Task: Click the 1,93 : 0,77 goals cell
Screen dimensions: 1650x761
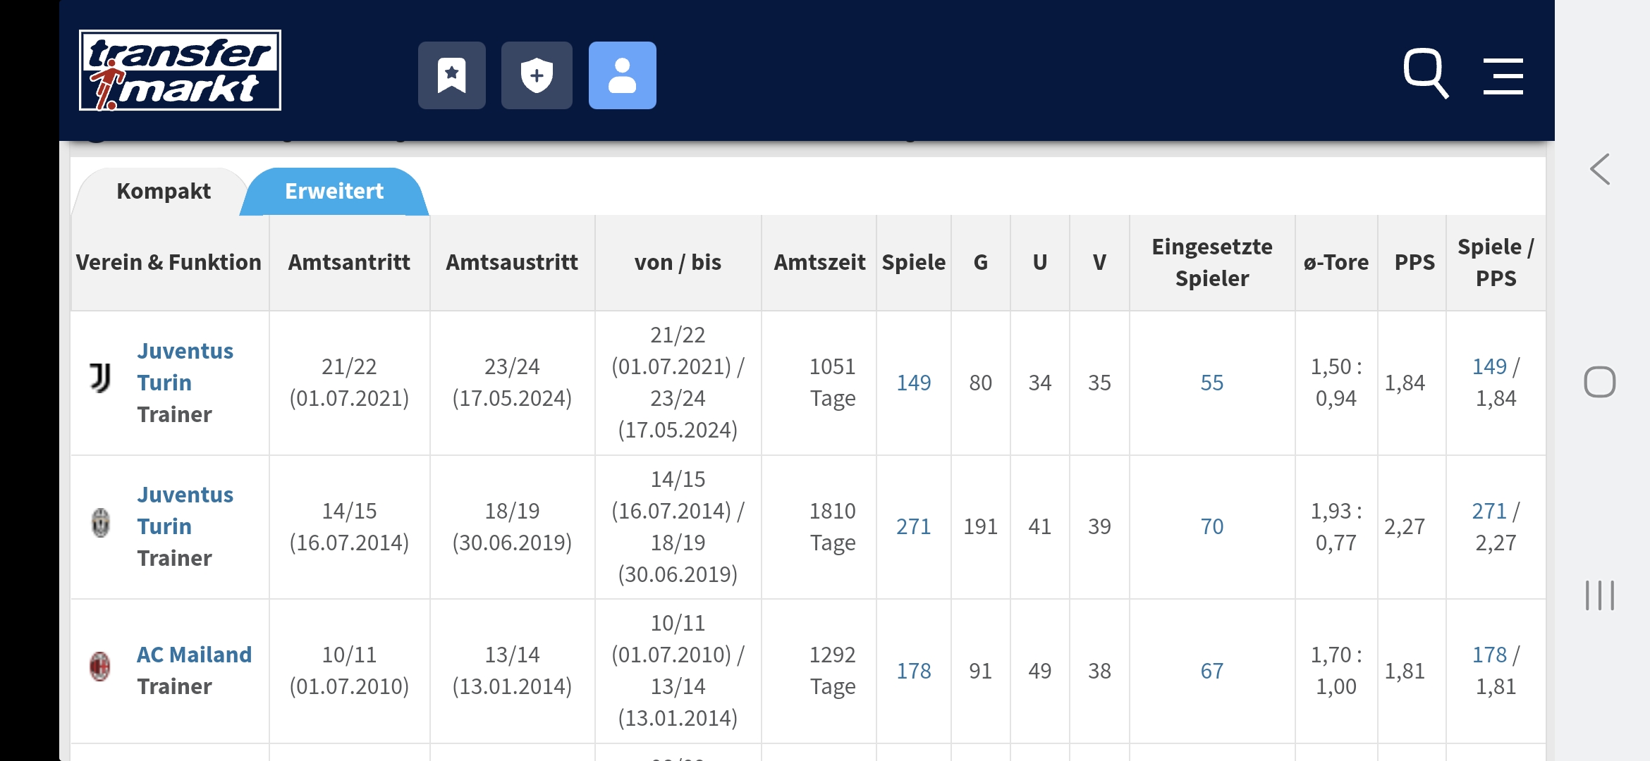Action: click(1336, 526)
